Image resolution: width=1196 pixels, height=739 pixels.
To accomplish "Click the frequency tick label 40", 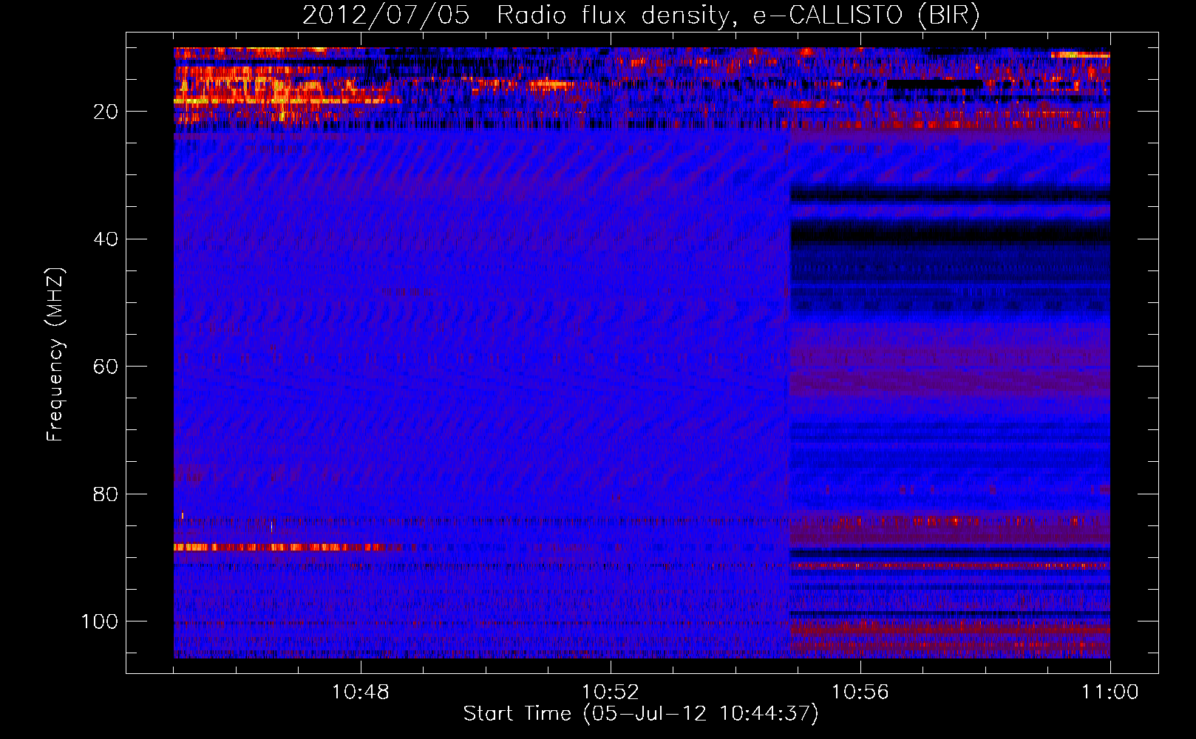I will pyautogui.click(x=106, y=239).
